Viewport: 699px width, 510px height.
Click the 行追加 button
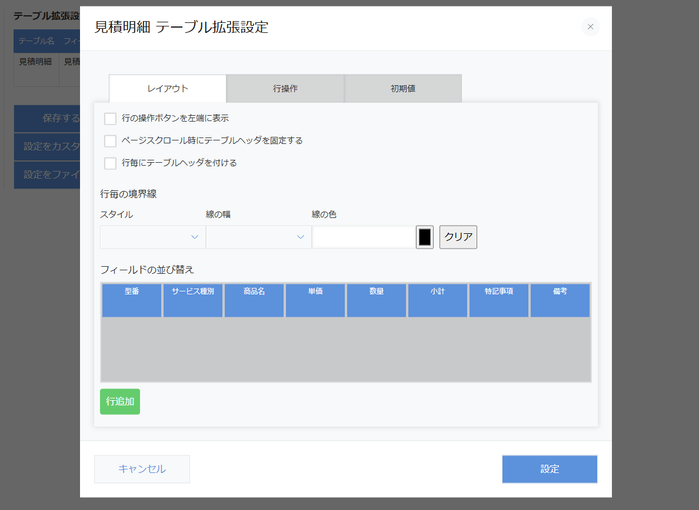point(119,401)
